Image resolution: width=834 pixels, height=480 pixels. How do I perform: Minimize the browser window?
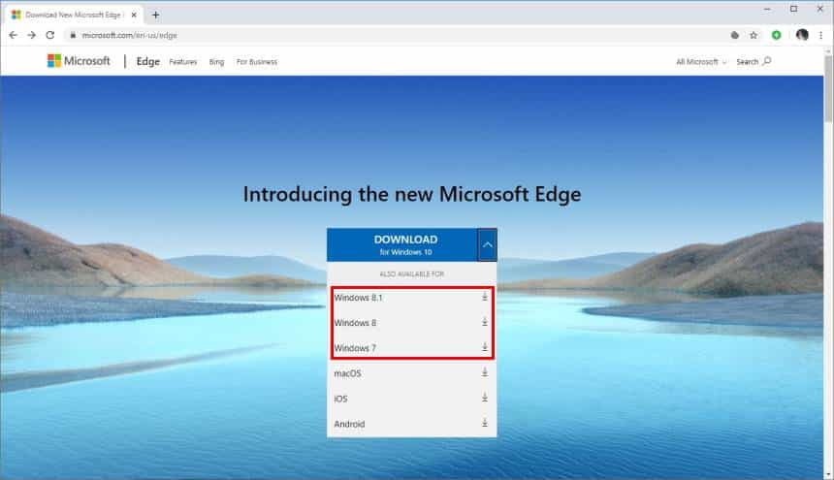(767, 9)
